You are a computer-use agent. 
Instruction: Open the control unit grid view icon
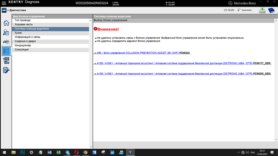tap(6, 61)
